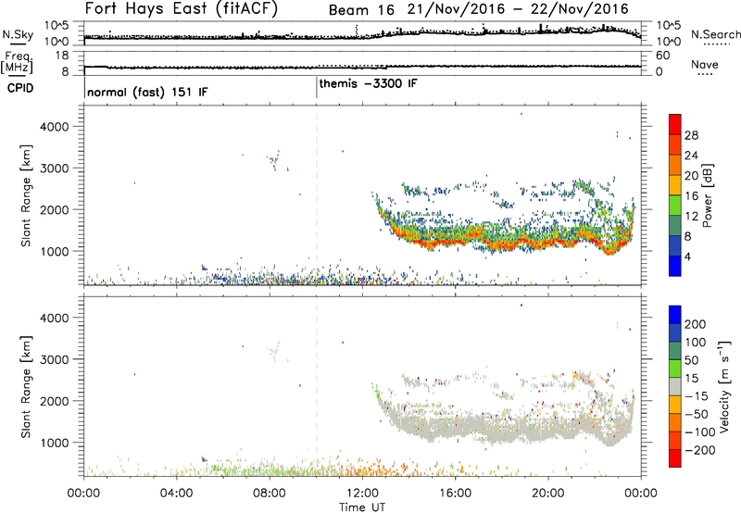Viewport: 741px width, 513px height.
Task: Click the '16:00' time tick label
Action: pos(455,494)
